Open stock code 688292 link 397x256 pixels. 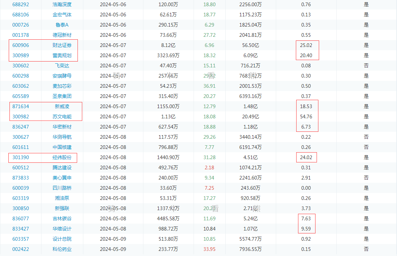[x=21, y=5]
